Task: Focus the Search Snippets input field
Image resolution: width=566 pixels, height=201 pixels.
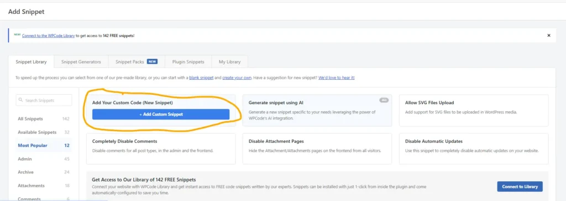Action: pos(44,100)
